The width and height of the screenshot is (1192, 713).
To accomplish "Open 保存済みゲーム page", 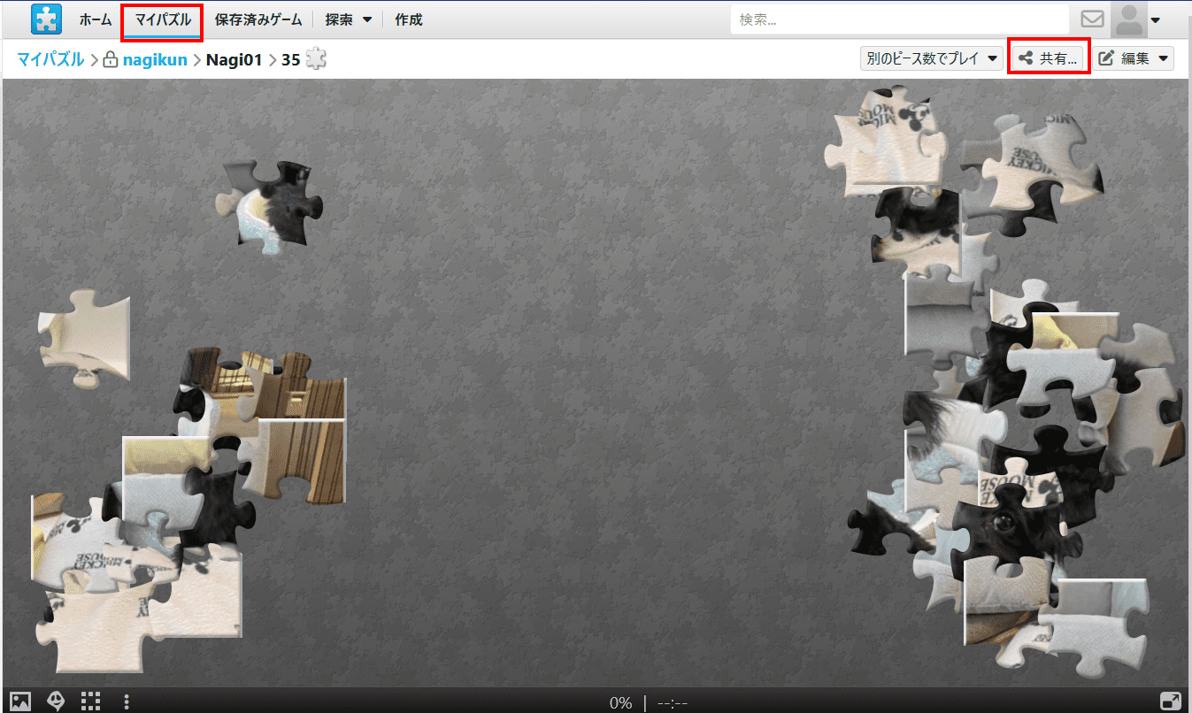I will pyautogui.click(x=258, y=19).
